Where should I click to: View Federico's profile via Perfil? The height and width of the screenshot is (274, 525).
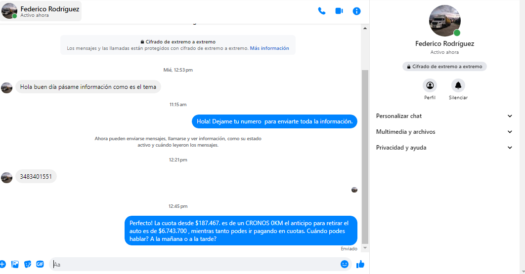pyautogui.click(x=430, y=86)
